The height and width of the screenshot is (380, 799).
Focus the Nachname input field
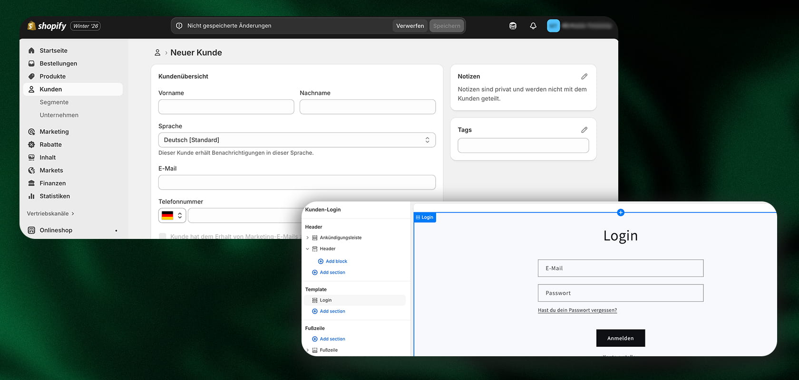pyautogui.click(x=368, y=107)
